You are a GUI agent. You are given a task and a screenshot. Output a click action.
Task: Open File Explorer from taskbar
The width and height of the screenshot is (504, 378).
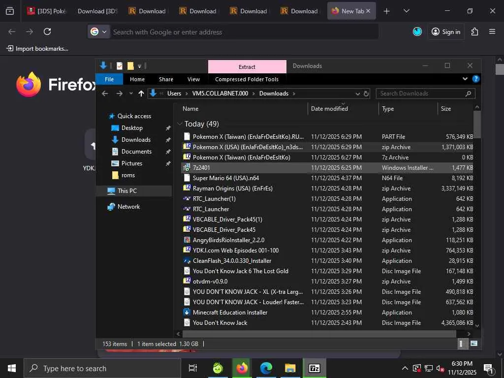pyautogui.click(x=290, y=368)
